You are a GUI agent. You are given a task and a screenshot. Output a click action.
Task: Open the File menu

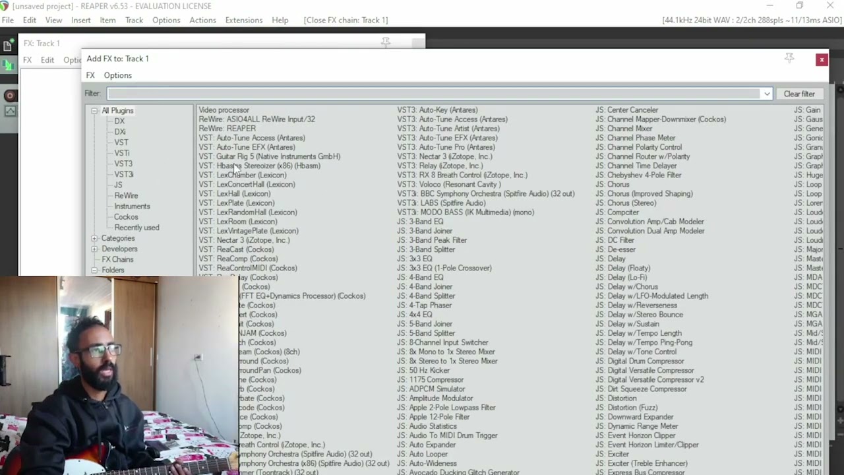8,20
